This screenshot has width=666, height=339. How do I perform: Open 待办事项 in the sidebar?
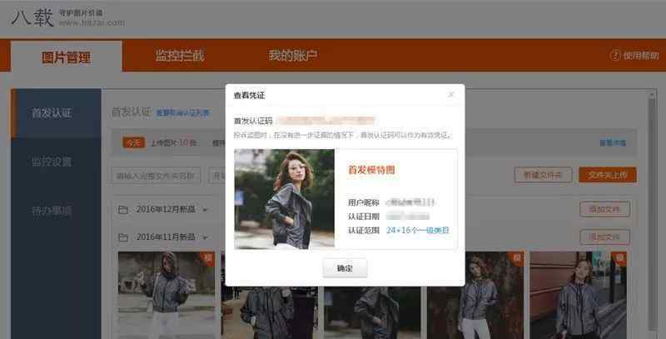point(52,211)
